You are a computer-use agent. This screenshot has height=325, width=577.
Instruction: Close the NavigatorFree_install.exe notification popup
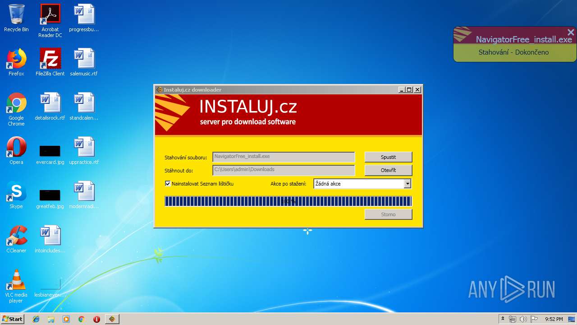pyautogui.click(x=571, y=32)
